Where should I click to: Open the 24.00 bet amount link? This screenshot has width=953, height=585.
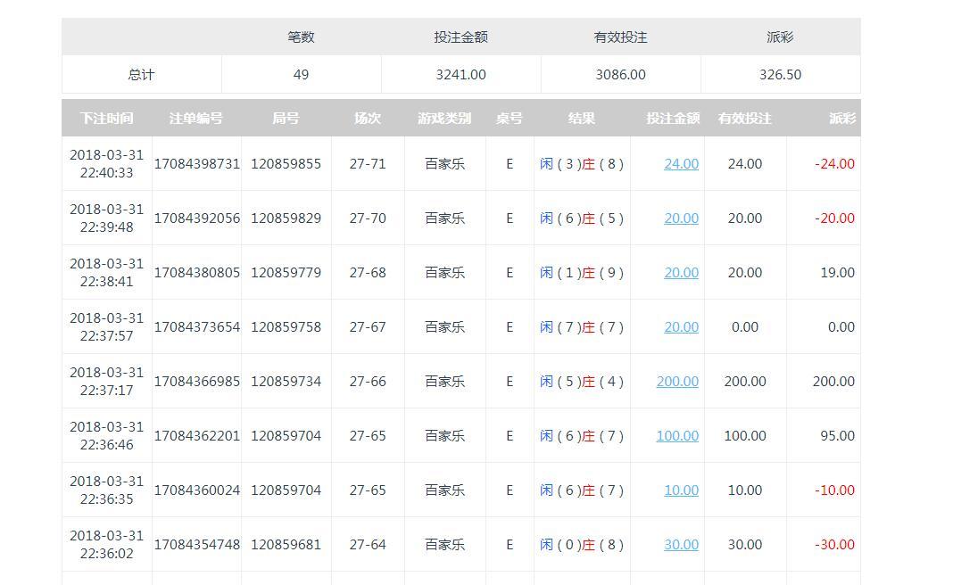point(681,164)
